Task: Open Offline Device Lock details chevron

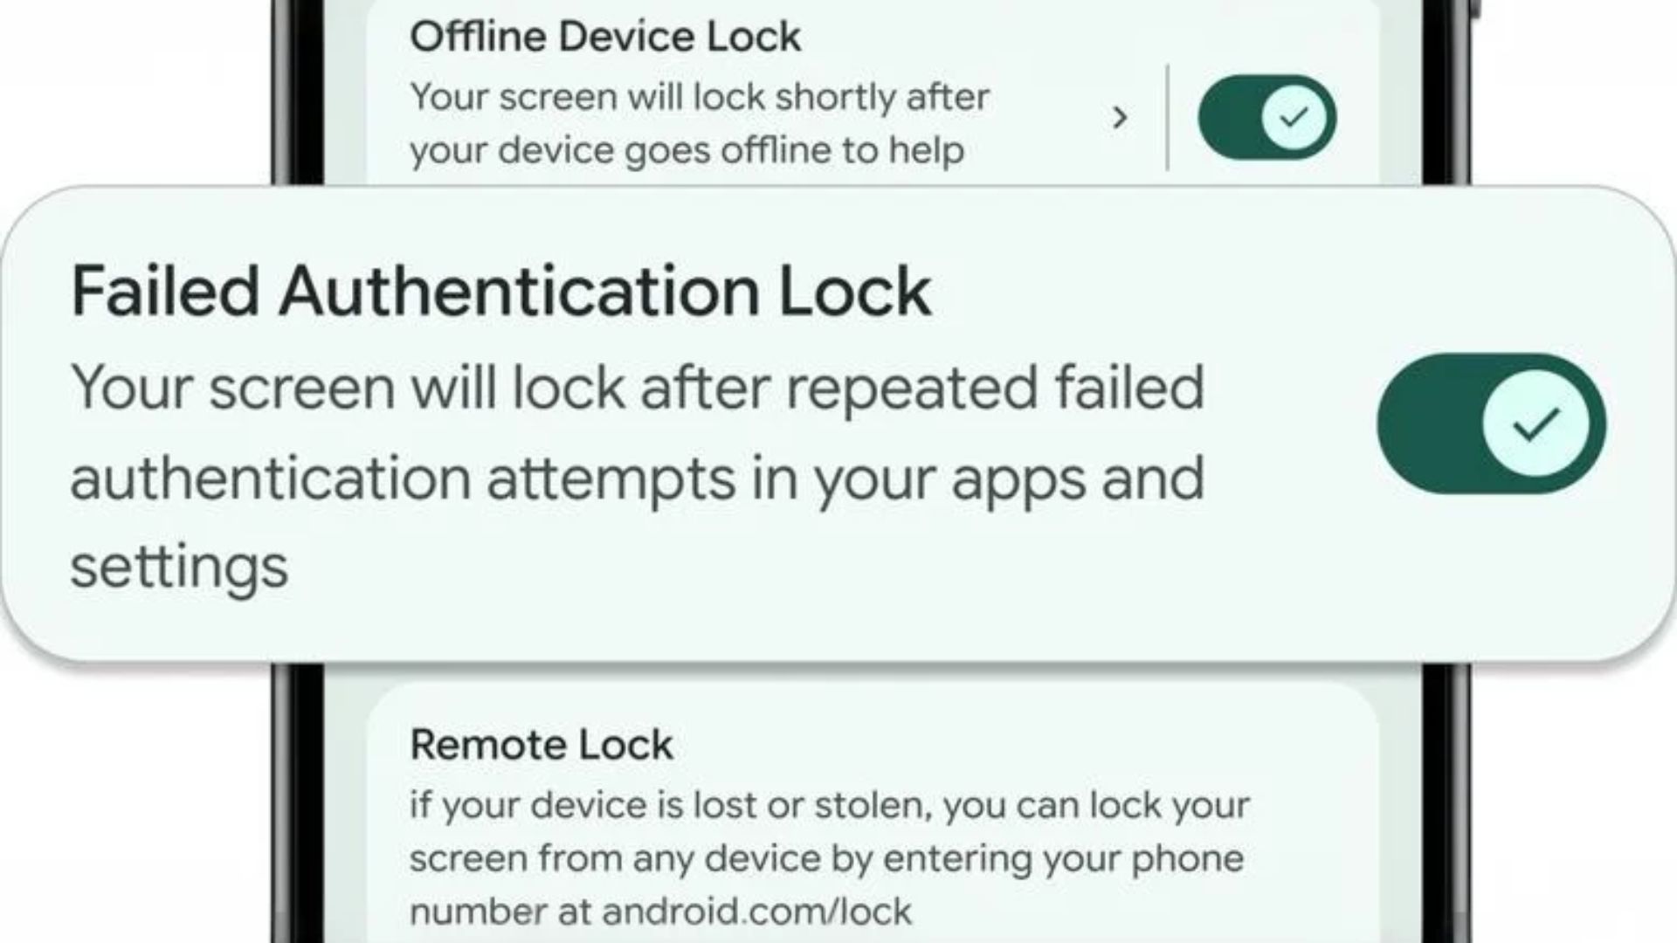Action: (x=1120, y=117)
